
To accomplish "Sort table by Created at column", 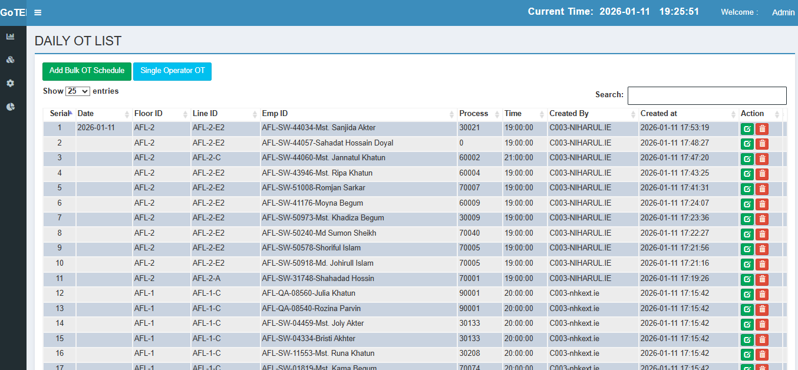I will (x=688, y=114).
